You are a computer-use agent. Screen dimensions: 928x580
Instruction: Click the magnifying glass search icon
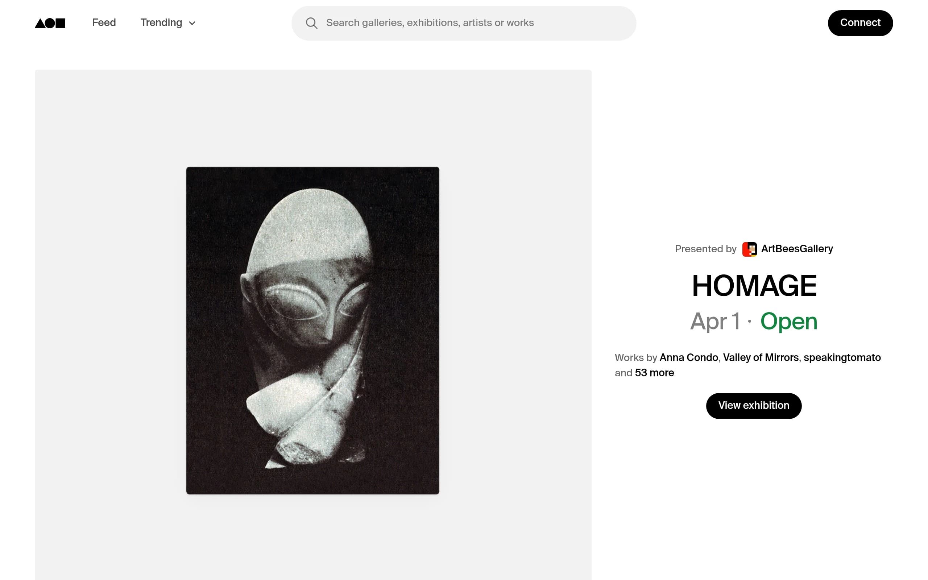(x=311, y=23)
